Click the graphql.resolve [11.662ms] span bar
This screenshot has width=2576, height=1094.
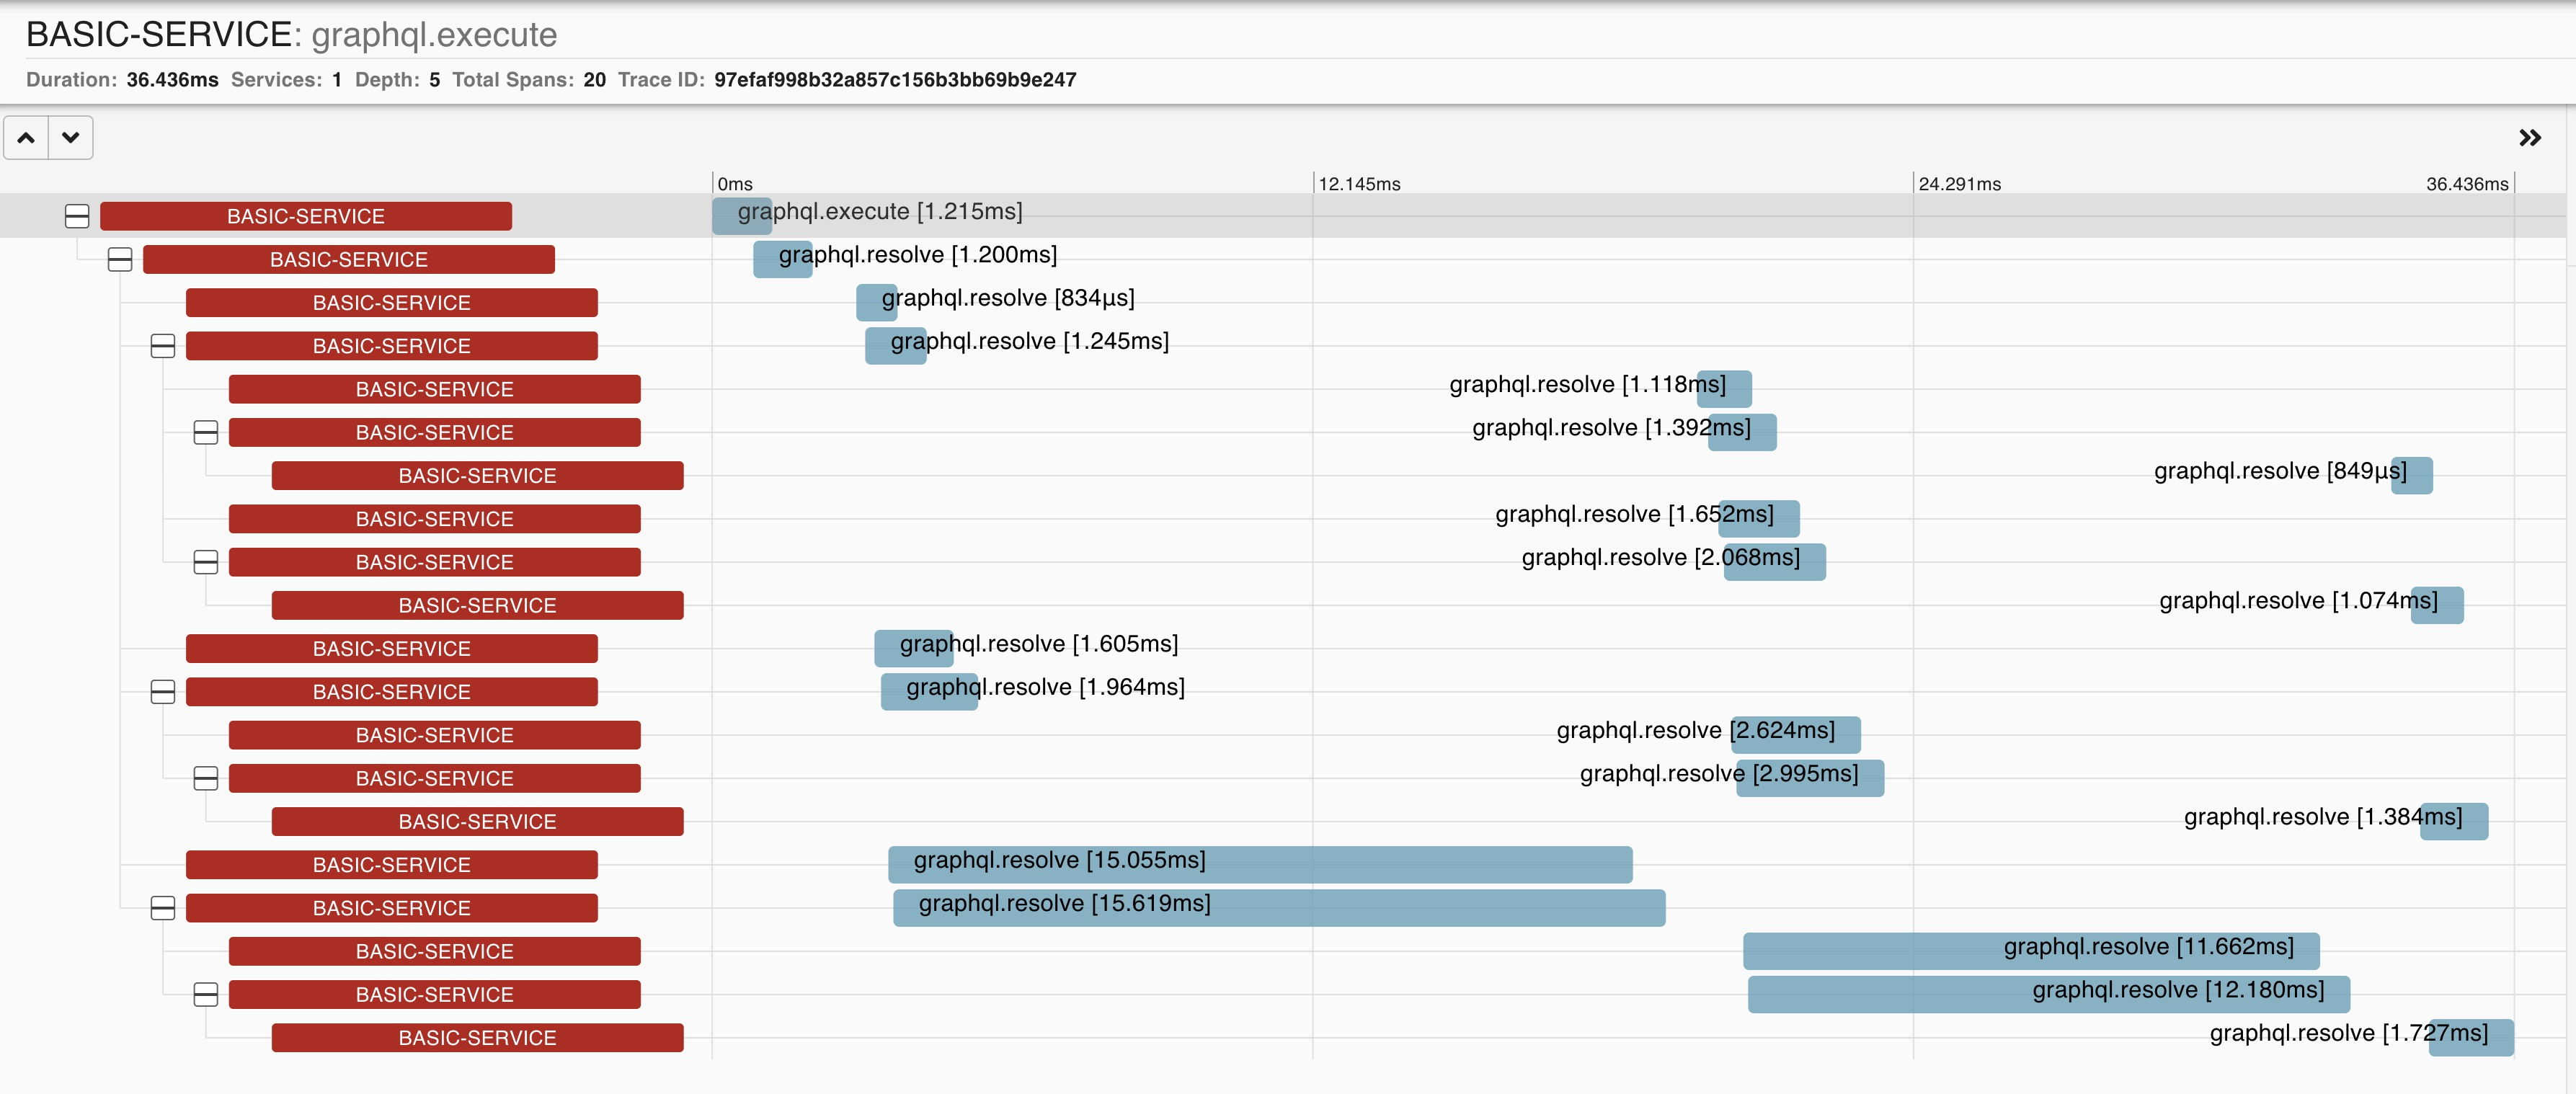click(2030, 951)
